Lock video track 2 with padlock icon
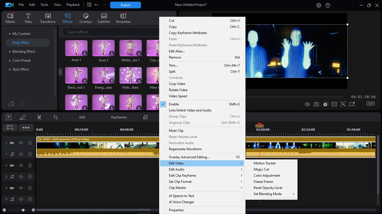The width and height of the screenshot is (382, 214). (30, 166)
